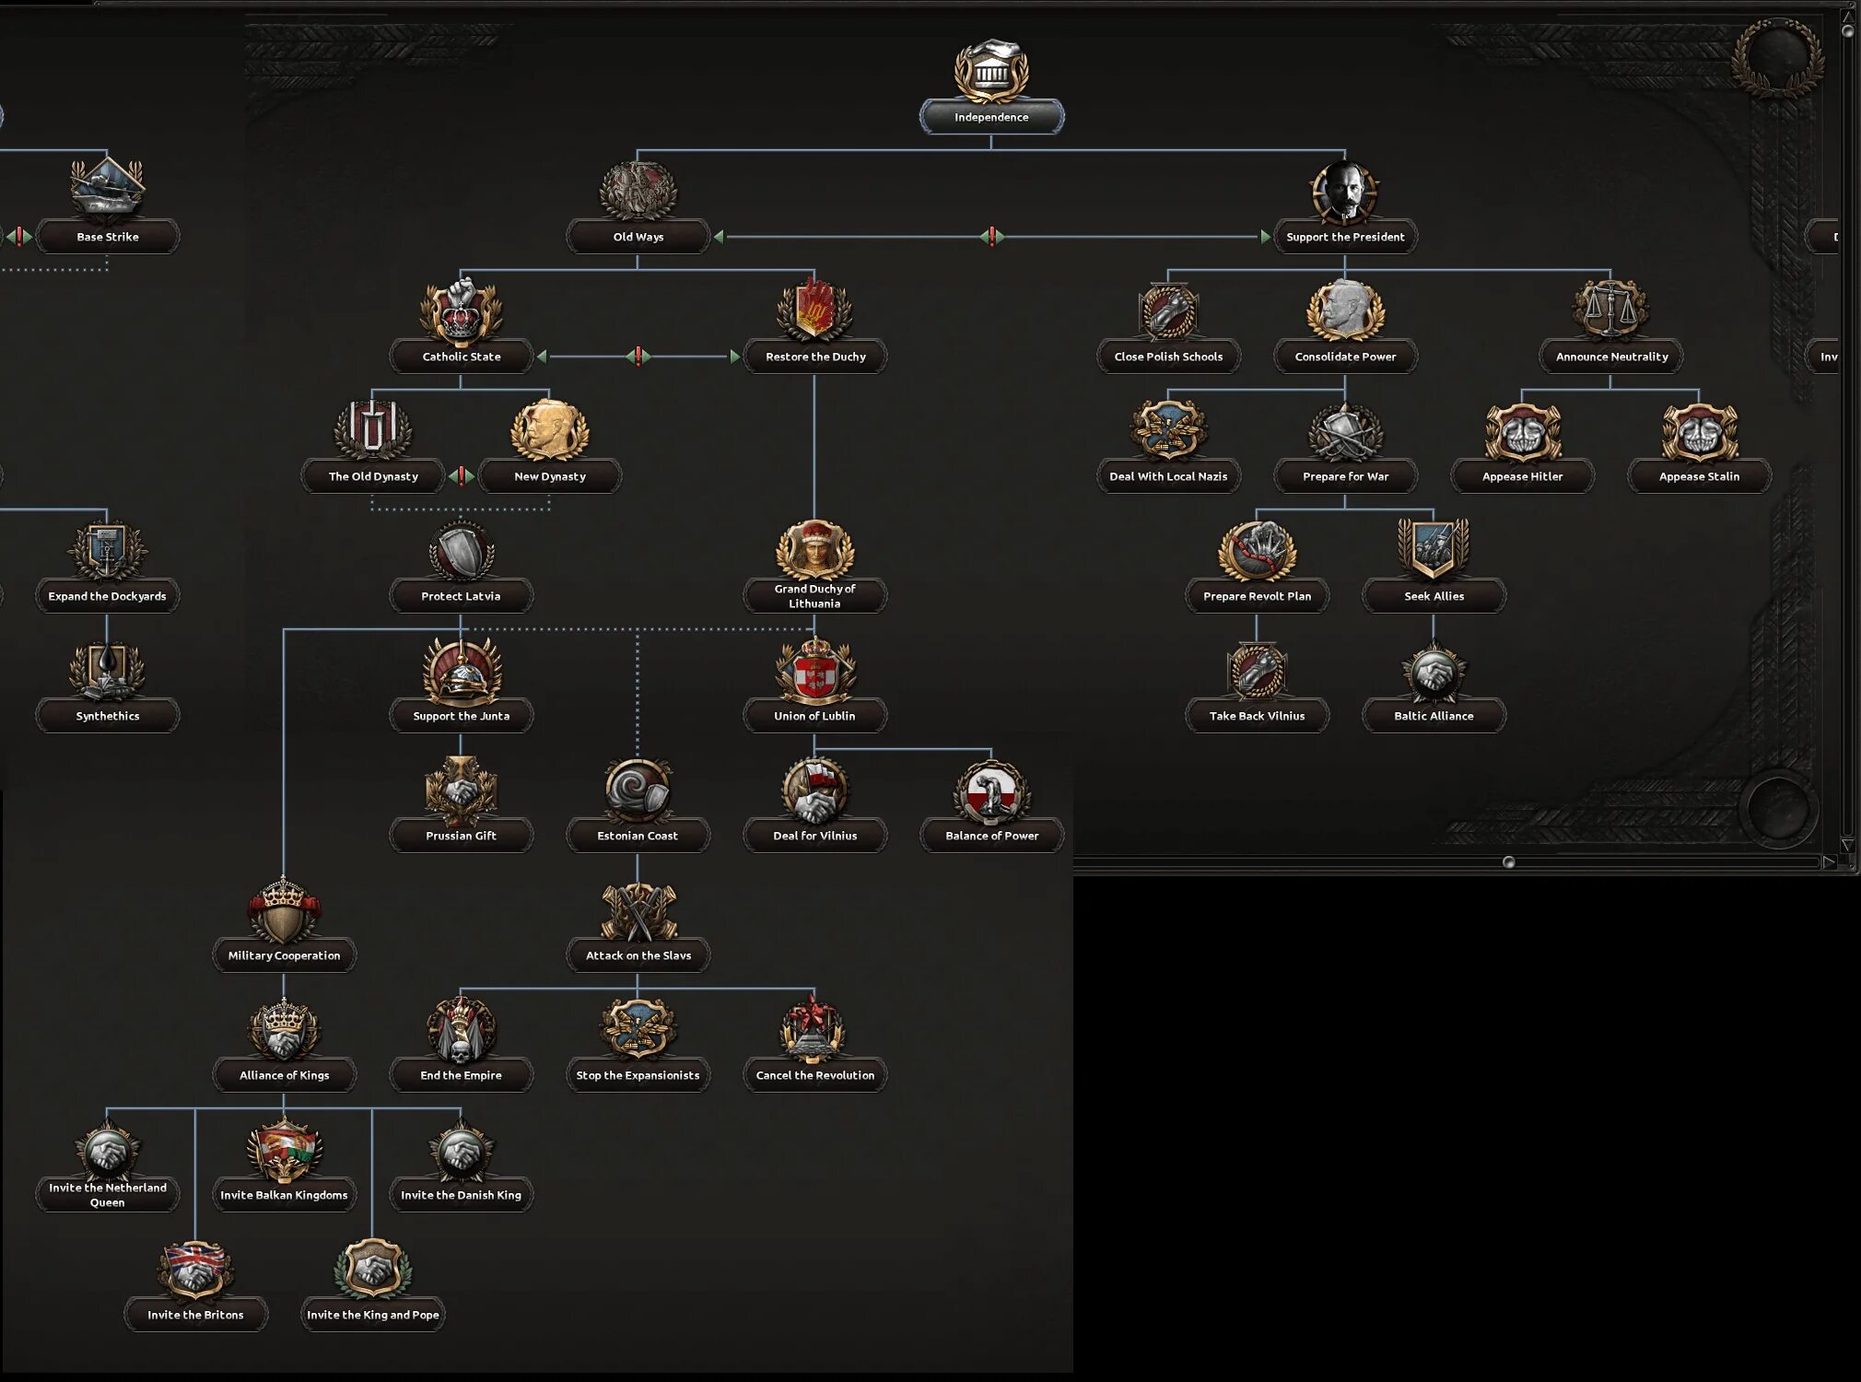Click the Grand Duchy of Lithuania label
Image resolution: width=1861 pixels, height=1382 pixels.
click(814, 596)
